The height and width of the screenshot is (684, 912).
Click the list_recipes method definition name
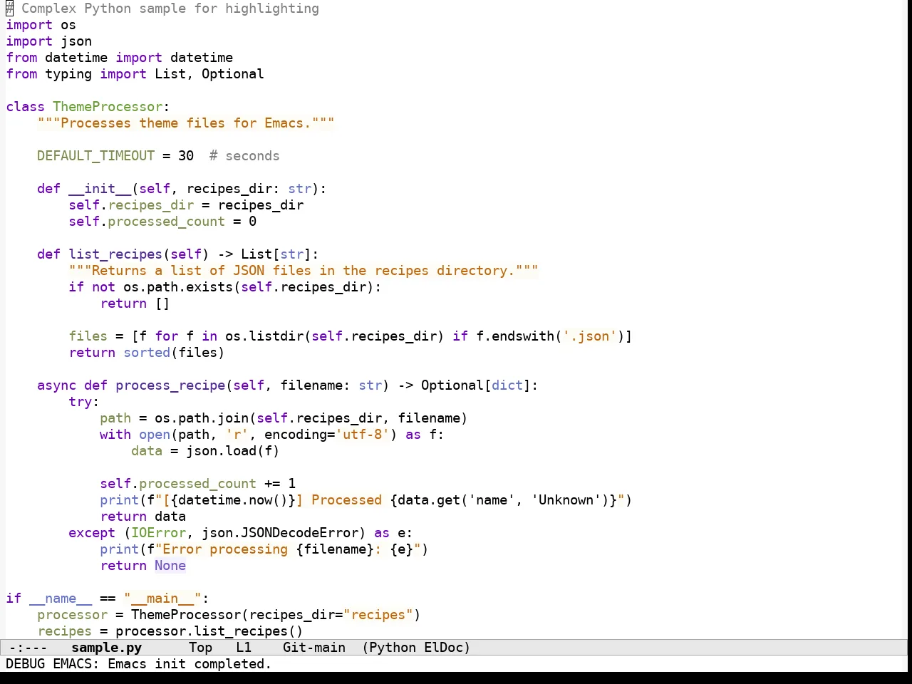pos(115,254)
